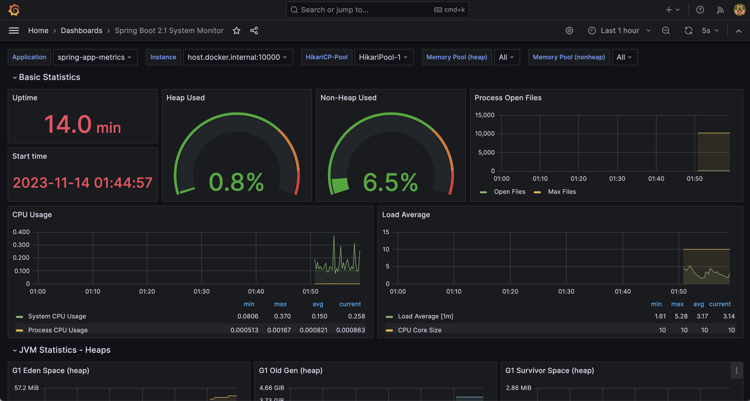
Task: Collapse the top toolbar with chevron-up
Action: pyautogui.click(x=739, y=31)
